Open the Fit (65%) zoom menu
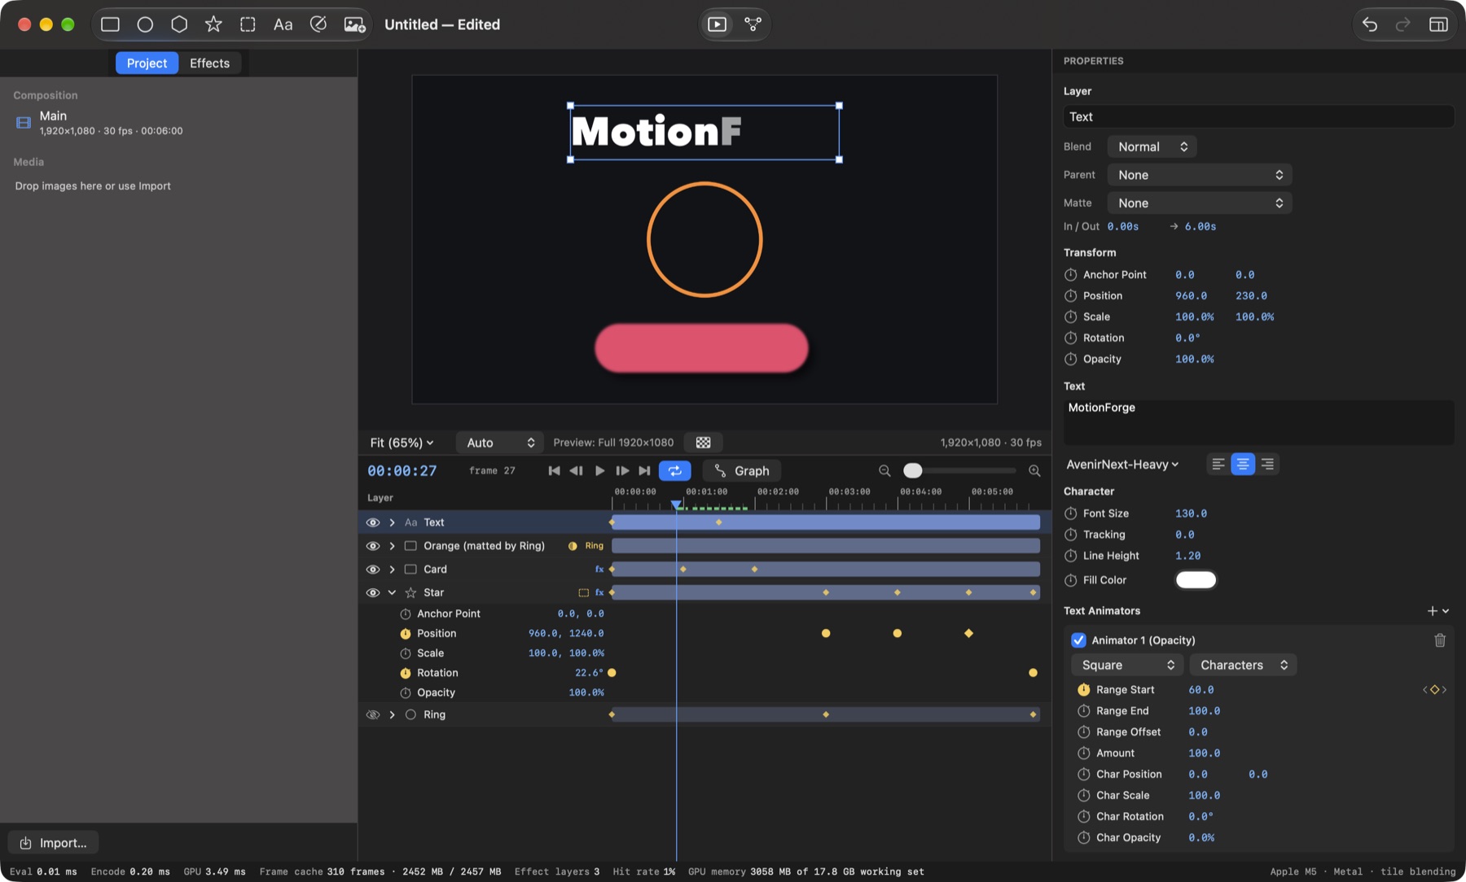 402,443
